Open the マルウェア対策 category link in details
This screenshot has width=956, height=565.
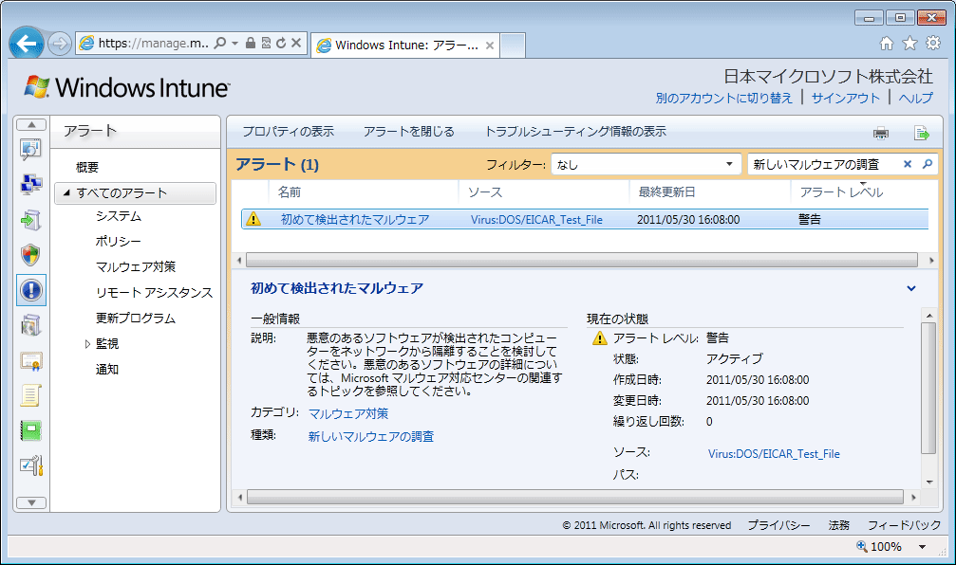click(348, 414)
